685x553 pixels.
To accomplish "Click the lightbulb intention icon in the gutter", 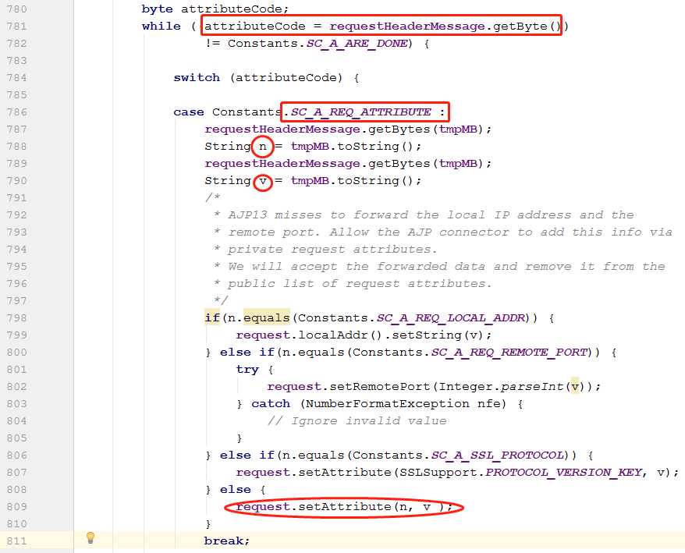I will click(x=91, y=537).
